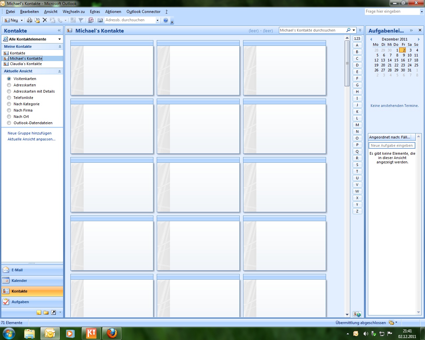
Task: Select December 15 in the date navigator
Action: (396, 60)
